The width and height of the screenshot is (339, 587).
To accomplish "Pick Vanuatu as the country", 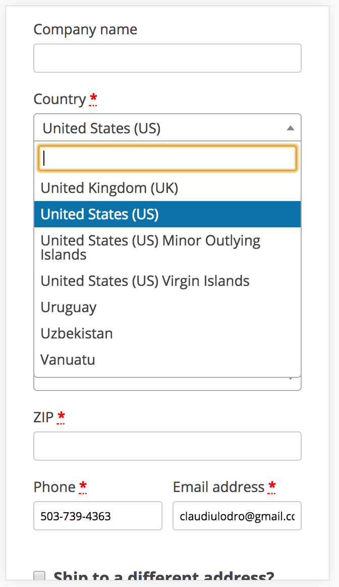I will 68,360.
